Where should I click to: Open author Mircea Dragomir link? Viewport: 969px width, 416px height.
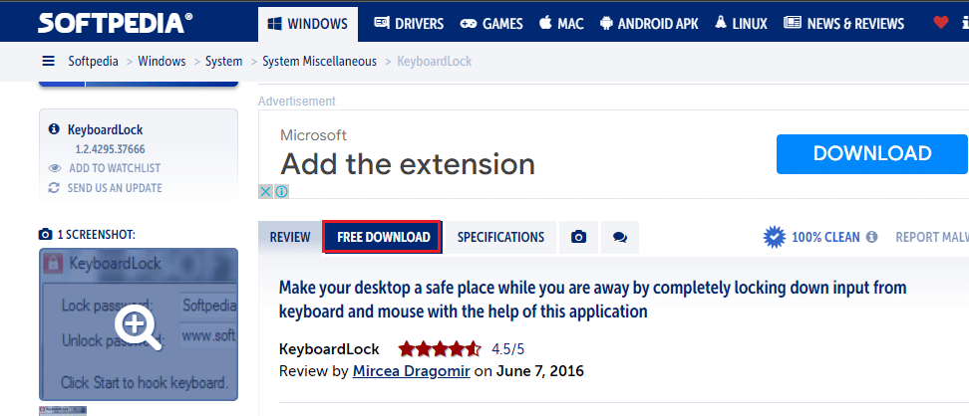pyautogui.click(x=412, y=371)
